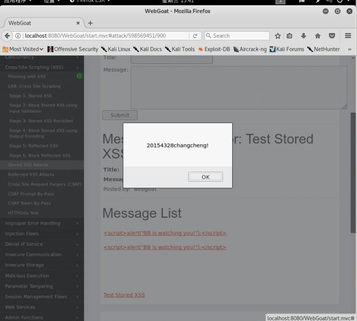Open LAB: Cross Site Scripting lesson
This screenshot has width=357, height=321.
[34, 86]
